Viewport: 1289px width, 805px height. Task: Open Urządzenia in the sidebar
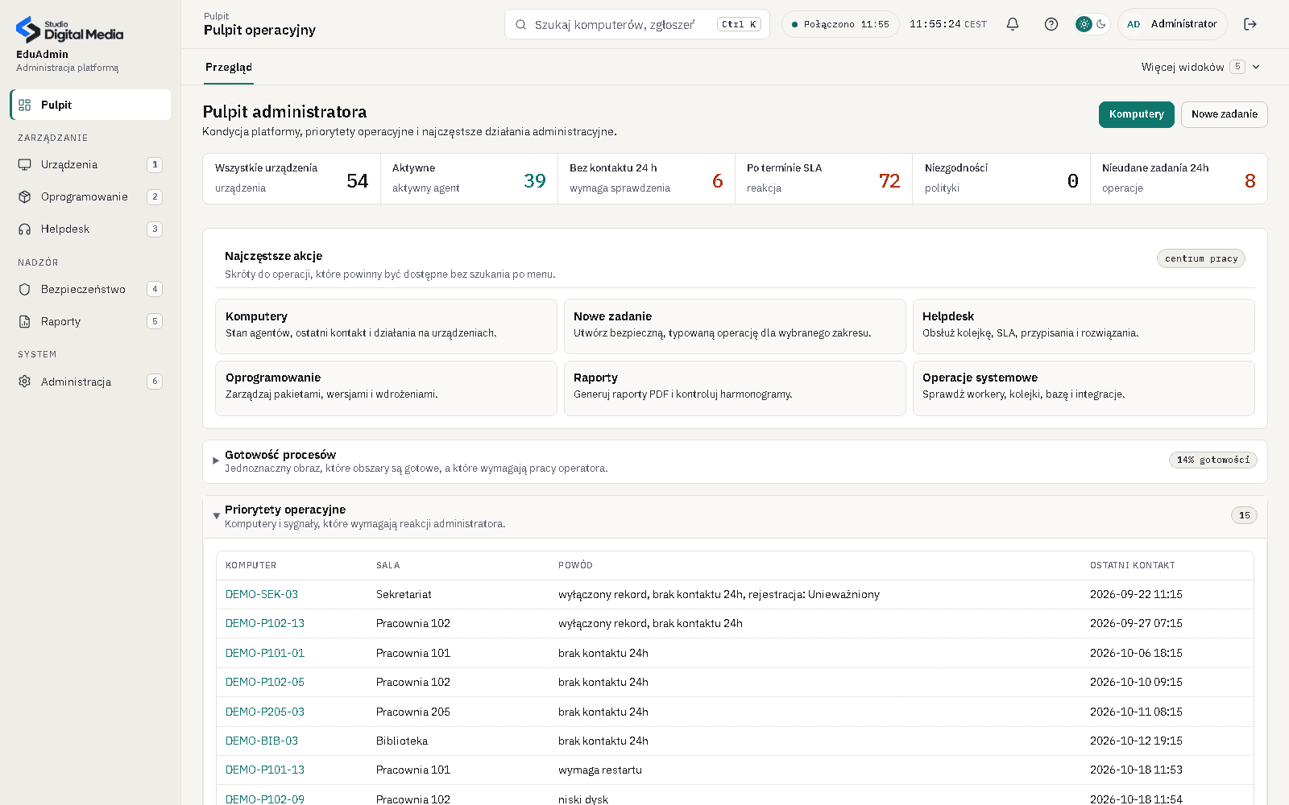coord(90,164)
